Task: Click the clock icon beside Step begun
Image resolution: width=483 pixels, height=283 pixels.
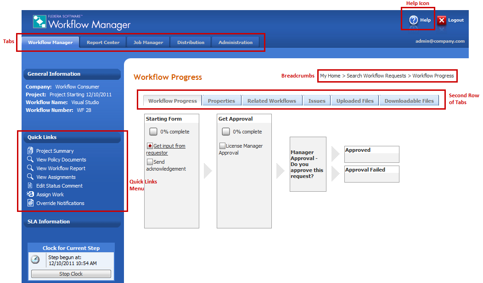Action: [35, 259]
